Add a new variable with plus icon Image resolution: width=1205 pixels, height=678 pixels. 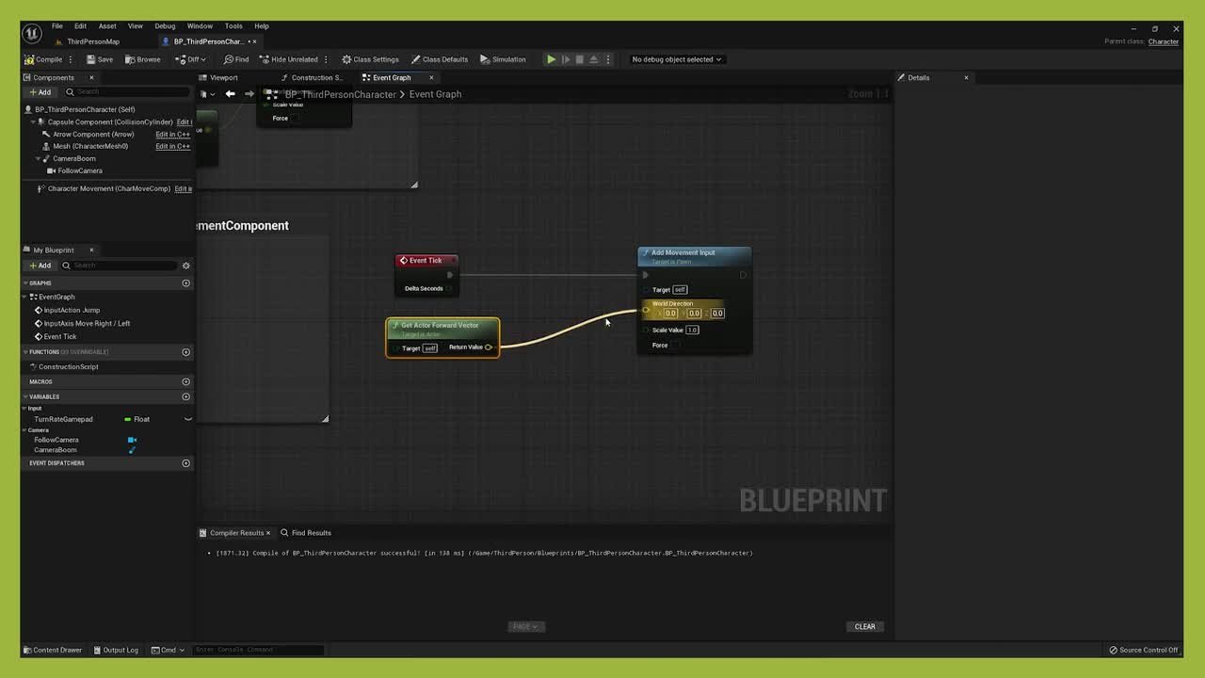tap(185, 396)
